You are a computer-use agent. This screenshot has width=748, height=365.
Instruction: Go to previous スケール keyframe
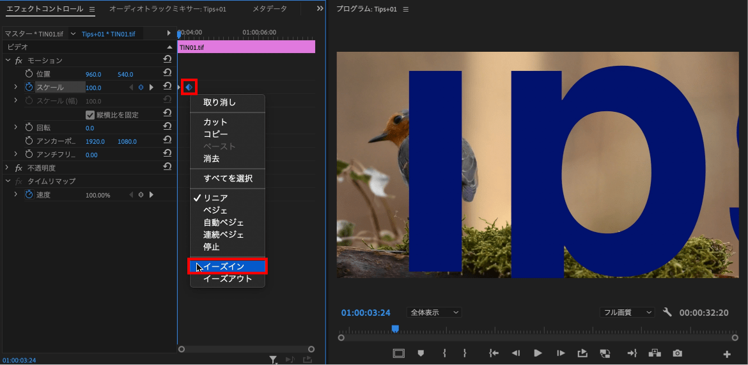(x=132, y=88)
